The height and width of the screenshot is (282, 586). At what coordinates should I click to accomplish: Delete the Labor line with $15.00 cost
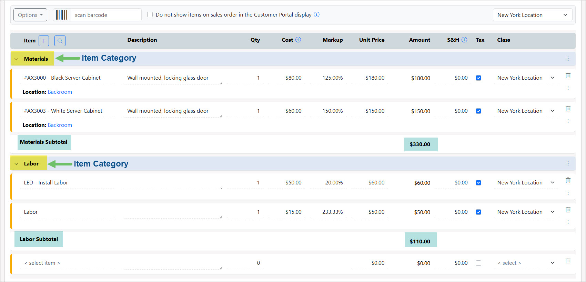(x=568, y=210)
